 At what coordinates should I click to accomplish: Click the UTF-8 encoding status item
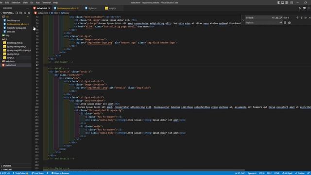[x=261, y=173]
